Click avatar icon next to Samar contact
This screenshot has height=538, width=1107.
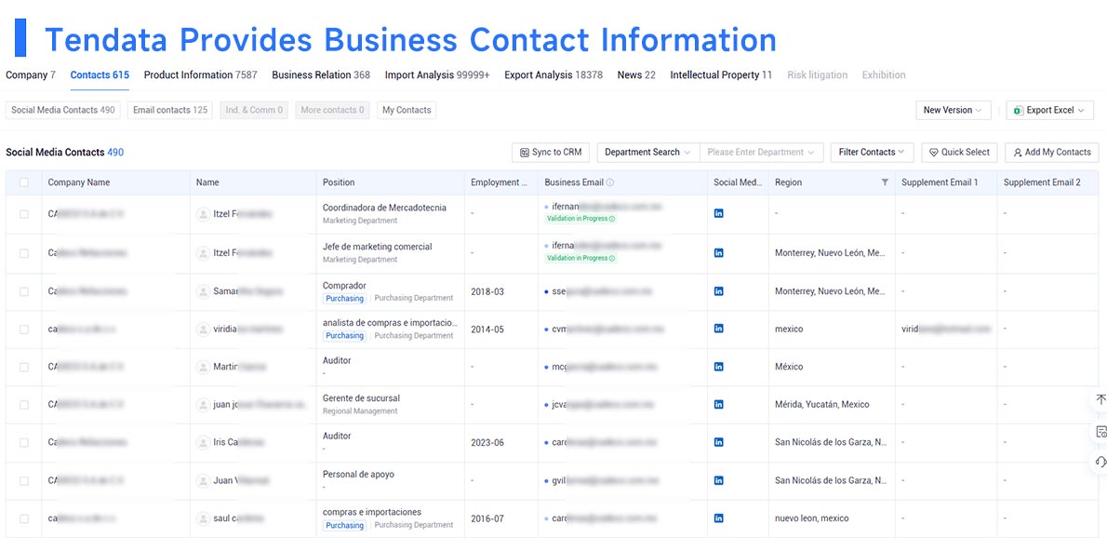204,291
